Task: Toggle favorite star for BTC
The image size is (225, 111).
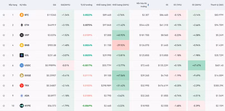Action: (x=4, y=15)
